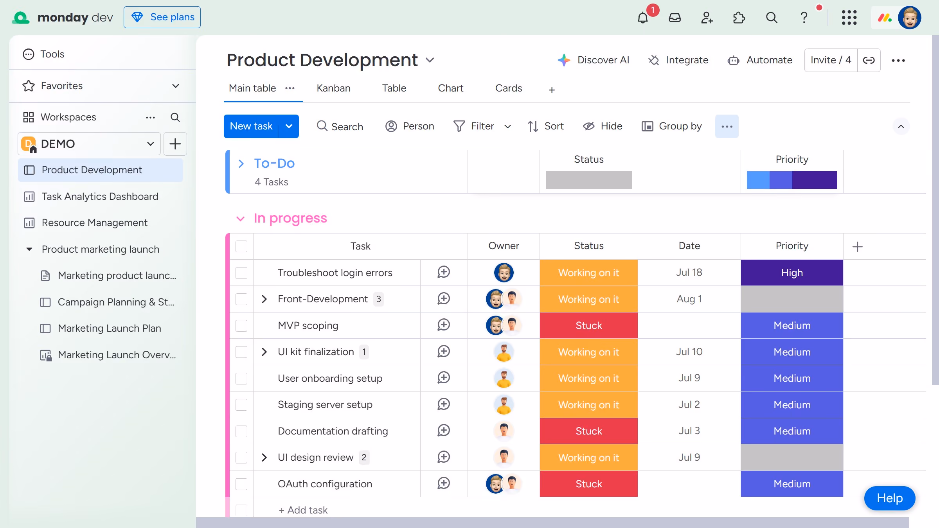
Task: Open the apps marketplace puzzle icon
Action: coord(739,18)
